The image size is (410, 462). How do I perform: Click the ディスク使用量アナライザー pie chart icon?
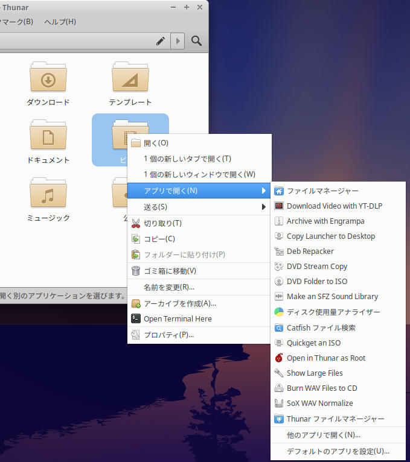click(x=279, y=312)
